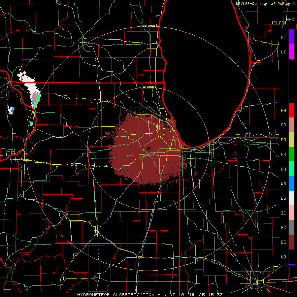297x297 pixels.
Task: Click the BD legend label
Action: (283, 140)
